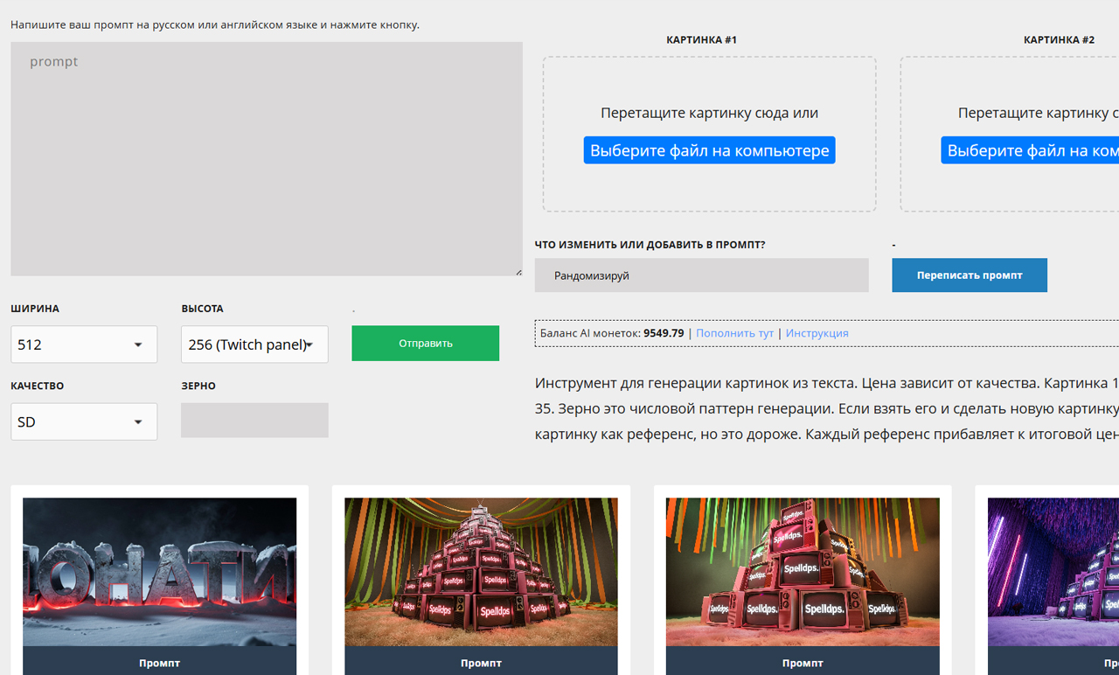Click the green Отправить button
The image size is (1119, 675).
tap(425, 343)
